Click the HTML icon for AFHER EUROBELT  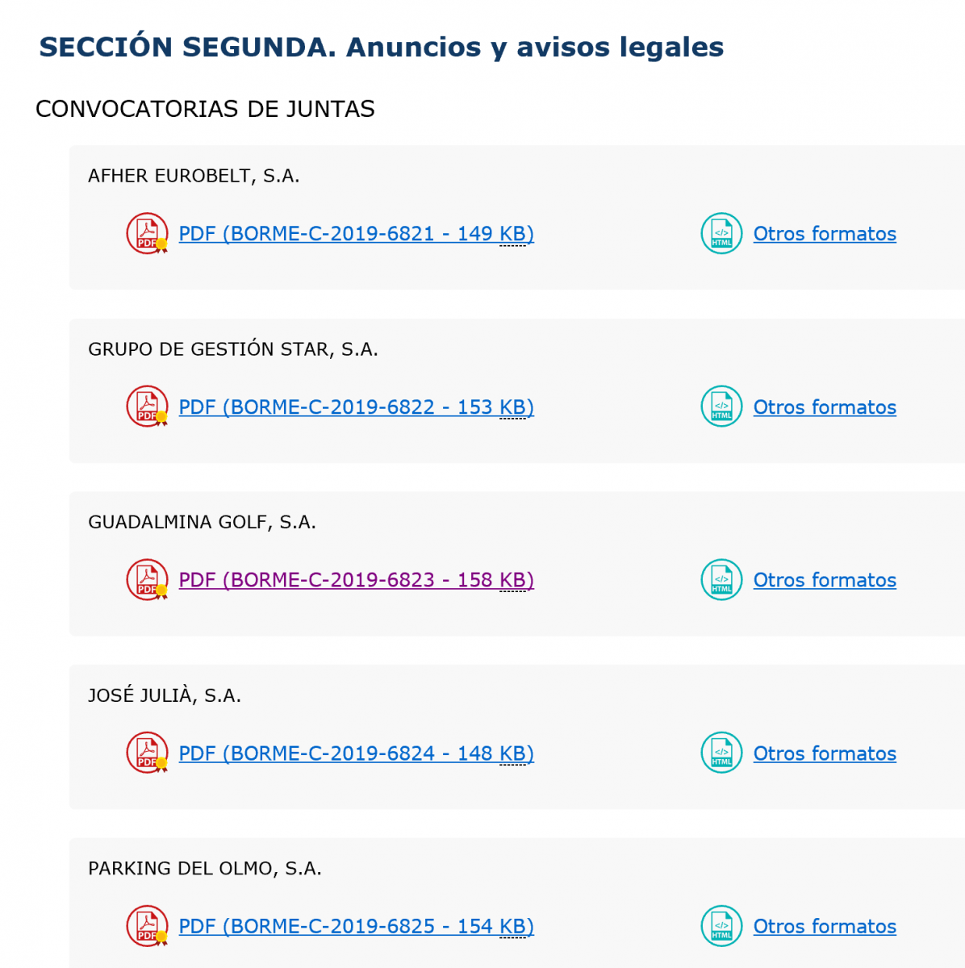[721, 233]
